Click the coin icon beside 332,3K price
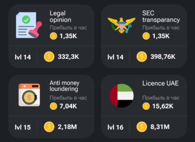The height and width of the screenshot is (142, 195). [x=49, y=57]
